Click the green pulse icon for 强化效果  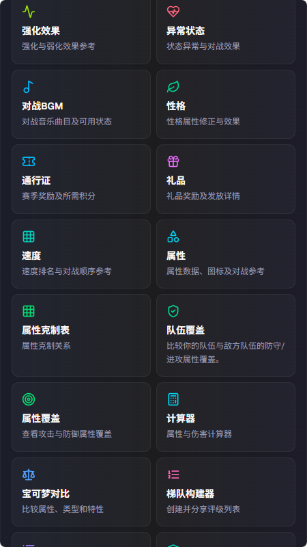click(x=29, y=12)
